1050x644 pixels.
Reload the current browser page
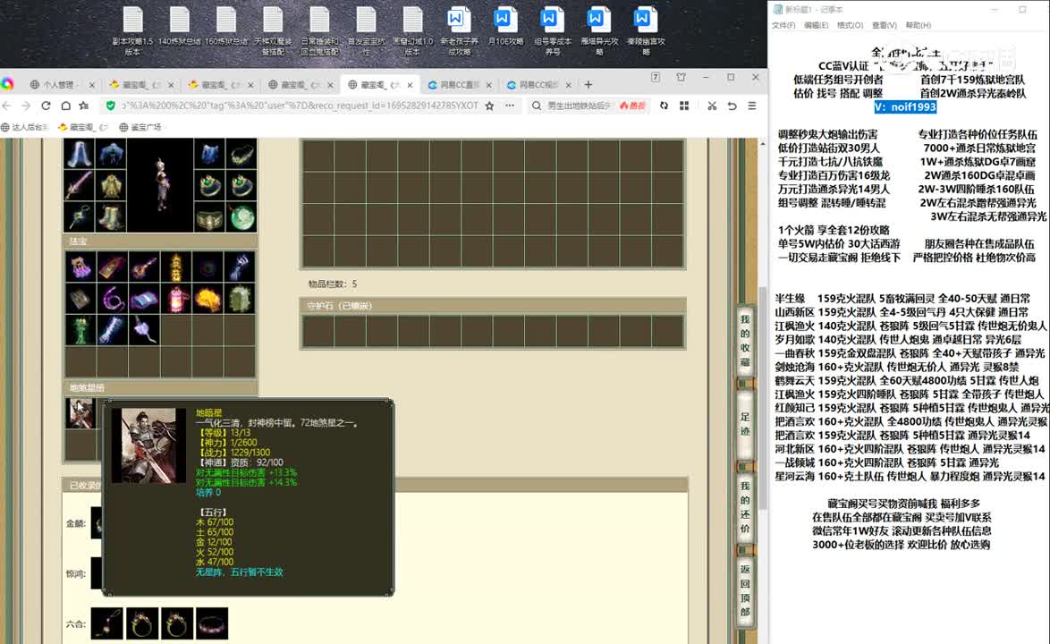coord(47,106)
